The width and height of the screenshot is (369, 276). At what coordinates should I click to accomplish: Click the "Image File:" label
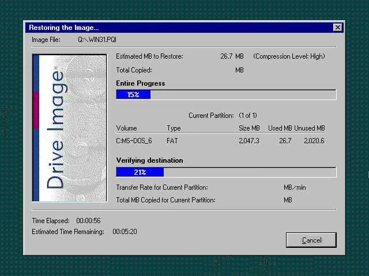tap(46, 40)
